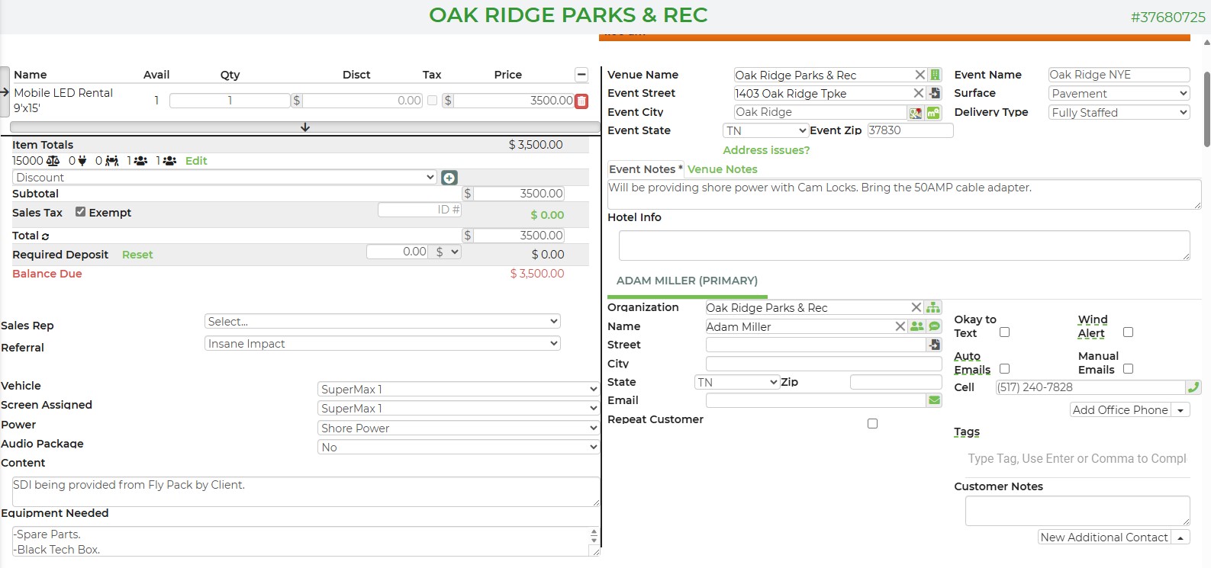Click the Hotel Info text area
The width and height of the screenshot is (1211, 568).
[903, 245]
